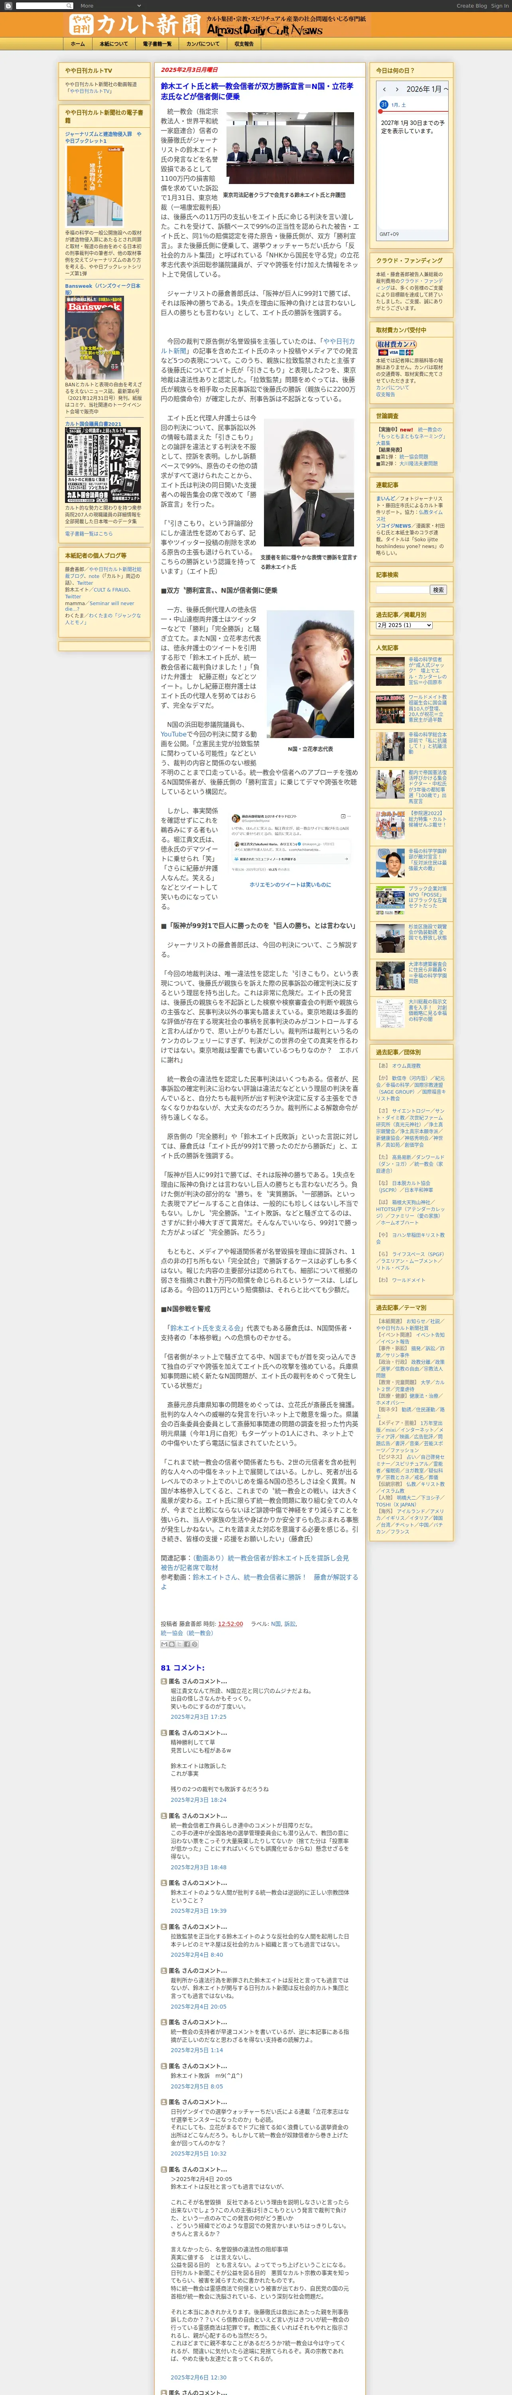
Task: Open the カンパについて nav tab
Action: 203,44
